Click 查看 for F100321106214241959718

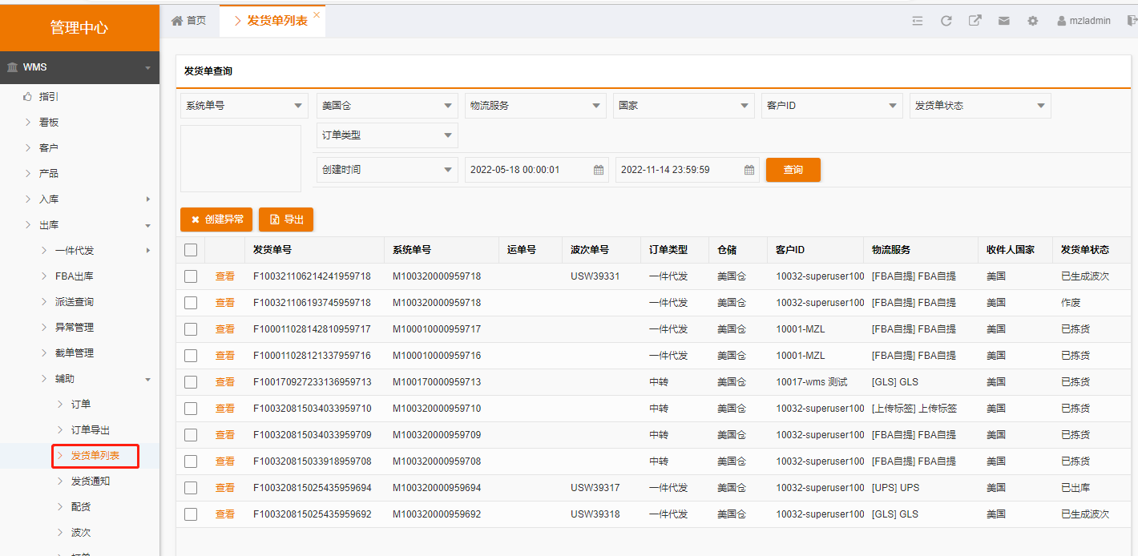pos(225,276)
